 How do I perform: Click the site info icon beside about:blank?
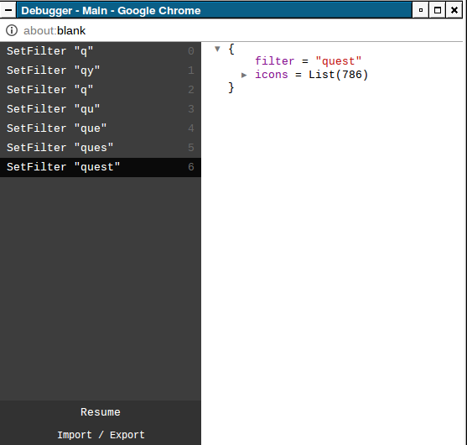12,30
